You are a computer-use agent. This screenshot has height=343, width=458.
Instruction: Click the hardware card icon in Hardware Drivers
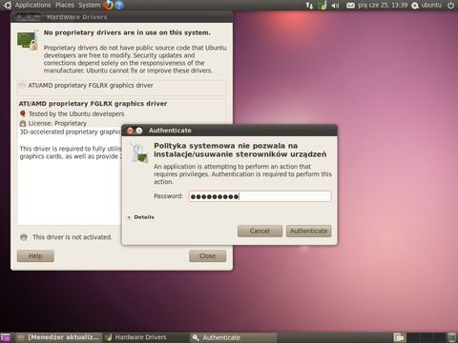click(28, 40)
